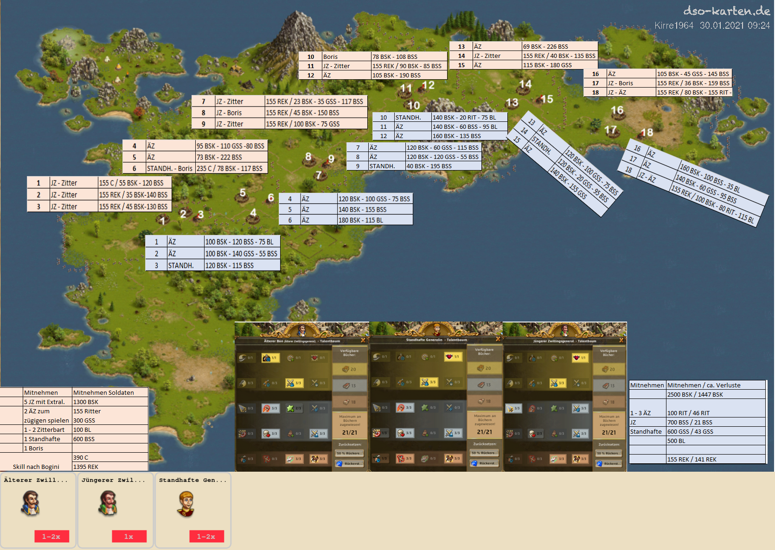Click the gold 20 books counter in Älterer Bon panel
The image size is (775, 550).
pyautogui.click(x=349, y=369)
